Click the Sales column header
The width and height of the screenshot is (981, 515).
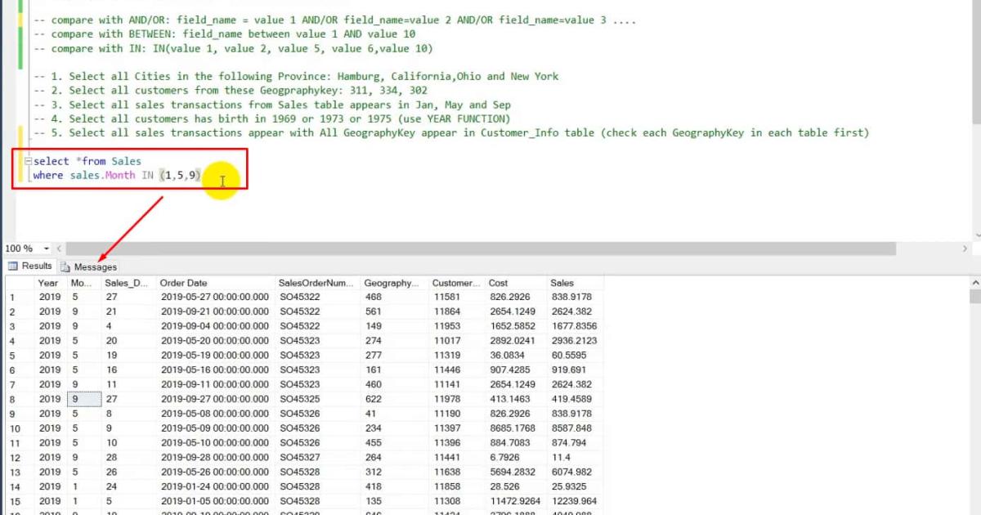tap(564, 281)
